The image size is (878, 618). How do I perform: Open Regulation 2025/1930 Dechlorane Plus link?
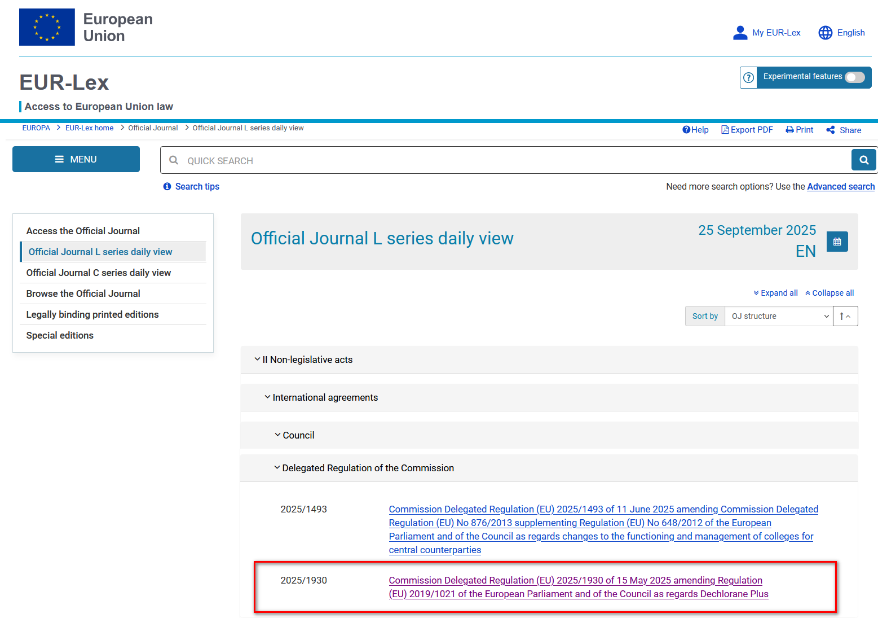tap(579, 587)
